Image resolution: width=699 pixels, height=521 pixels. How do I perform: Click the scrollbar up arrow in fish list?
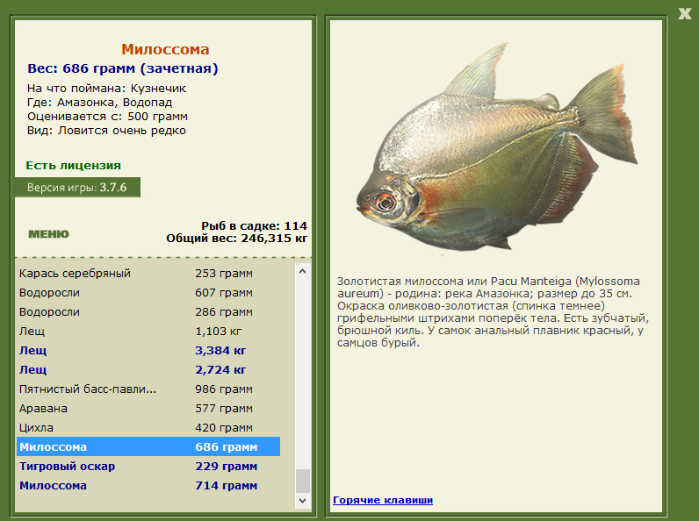(x=303, y=271)
